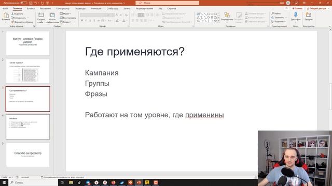Switch to the Draw (Рисование) tab
This screenshot has width=332, height=186.
pyautogui.click(x=45, y=9)
